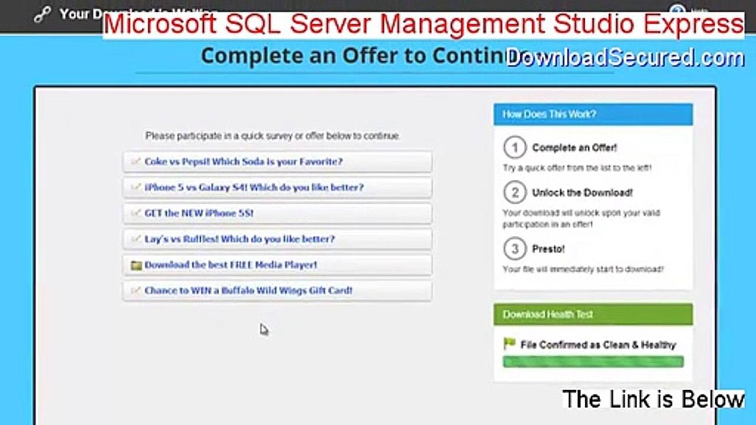Click File Confirmed as Clean & Healthy text

click(x=598, y=345)
